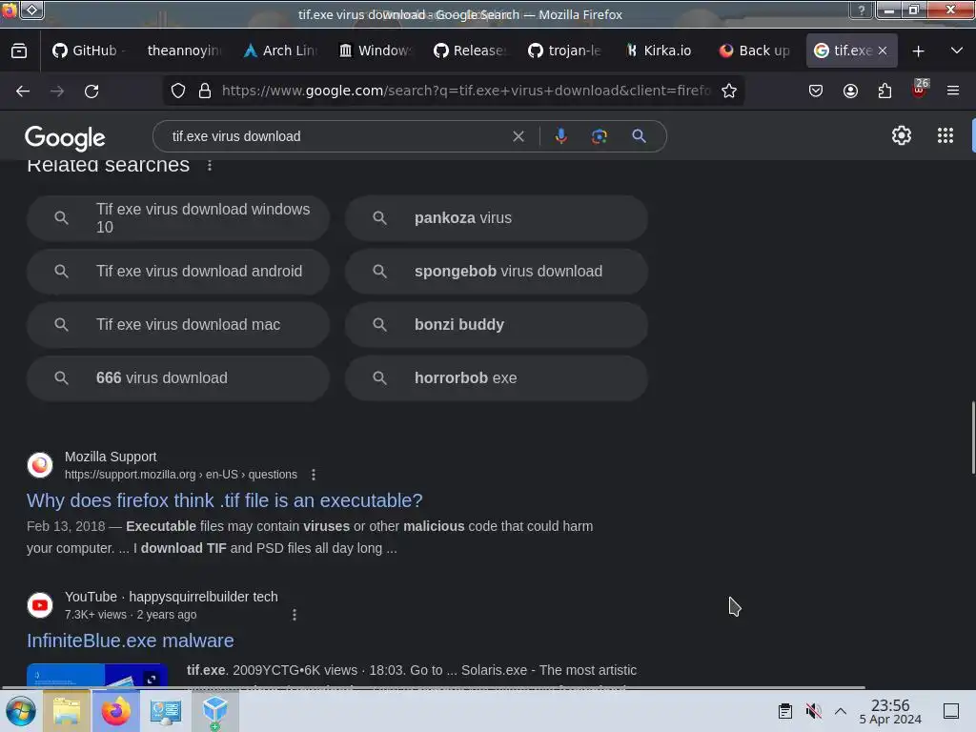Open YouTube result's three-dot options

click(295, 615)
